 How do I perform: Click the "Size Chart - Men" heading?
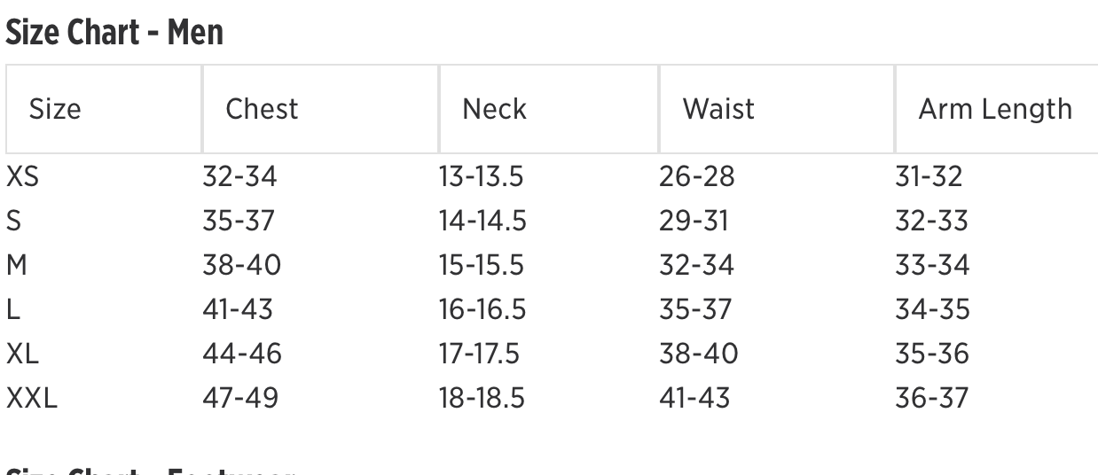[114, 33]
